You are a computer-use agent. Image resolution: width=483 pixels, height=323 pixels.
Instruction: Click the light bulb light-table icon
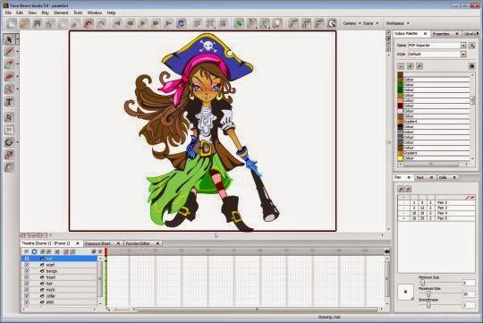point(277,23)
